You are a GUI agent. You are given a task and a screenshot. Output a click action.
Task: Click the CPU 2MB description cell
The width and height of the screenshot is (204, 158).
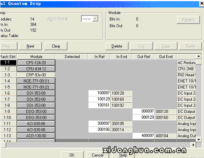point(186,69)
